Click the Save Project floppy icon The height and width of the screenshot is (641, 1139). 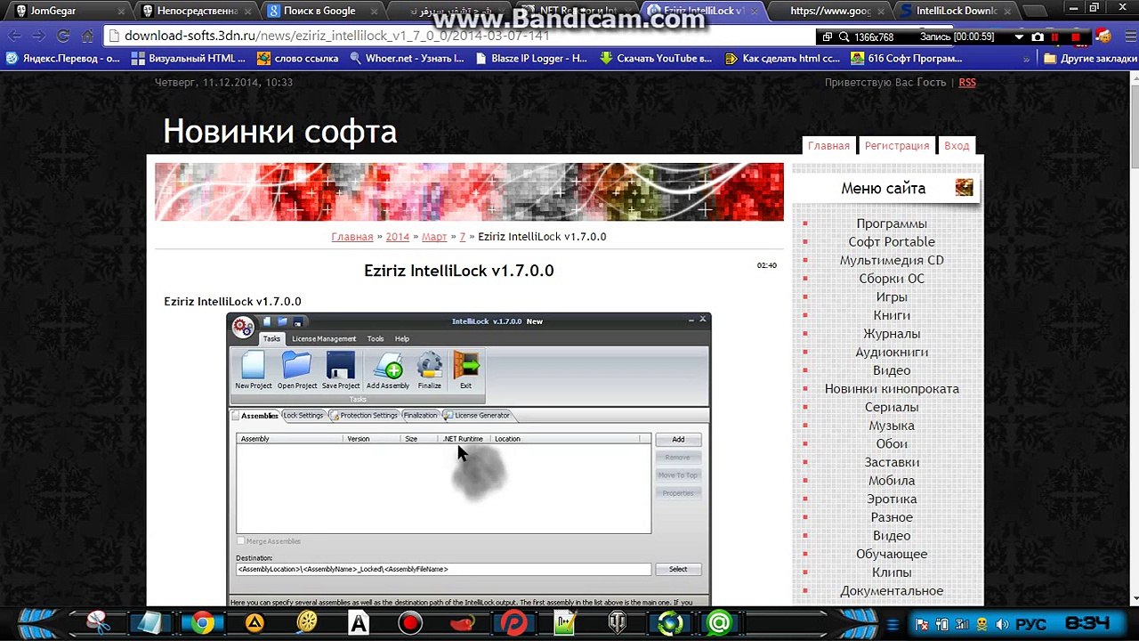[x=341, y=365]
